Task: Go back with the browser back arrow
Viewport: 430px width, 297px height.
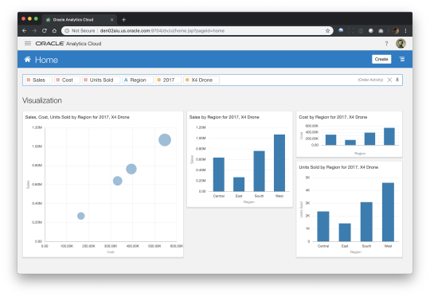Action: click(x=24, y=31)
